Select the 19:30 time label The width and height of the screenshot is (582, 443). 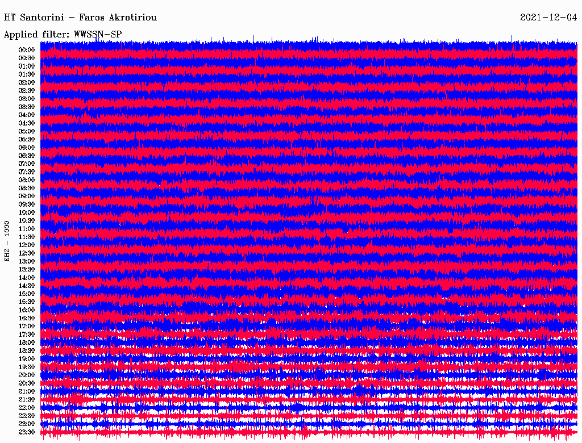pyautogui.click(x=26, y=367)
